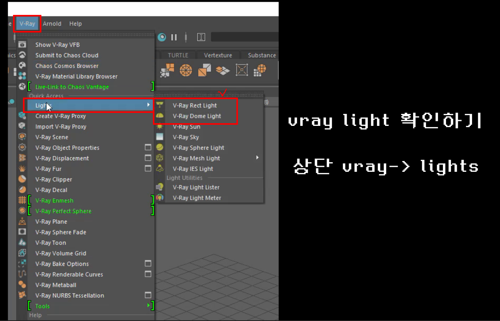Click V-Ray Displacement icon

click(22, 158)
